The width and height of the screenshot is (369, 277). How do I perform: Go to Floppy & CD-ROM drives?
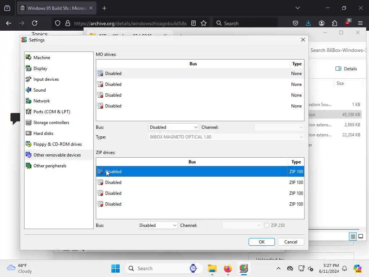[x=59, y=144]
